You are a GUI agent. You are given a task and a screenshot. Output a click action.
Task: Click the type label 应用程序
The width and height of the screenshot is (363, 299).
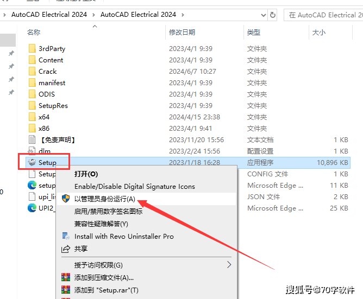click(x=260, y=163)
